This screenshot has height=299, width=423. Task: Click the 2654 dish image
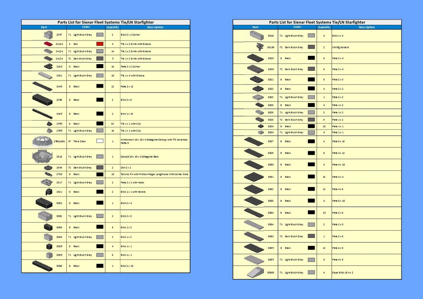[49, 168]
